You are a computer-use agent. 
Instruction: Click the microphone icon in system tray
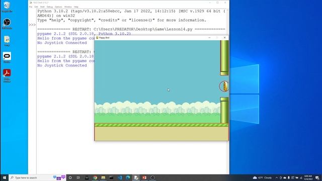tap(289, 177)
